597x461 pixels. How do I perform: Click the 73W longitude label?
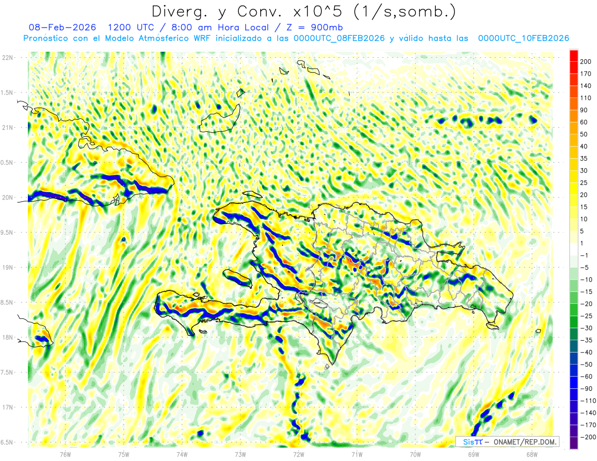coord(240,454)
